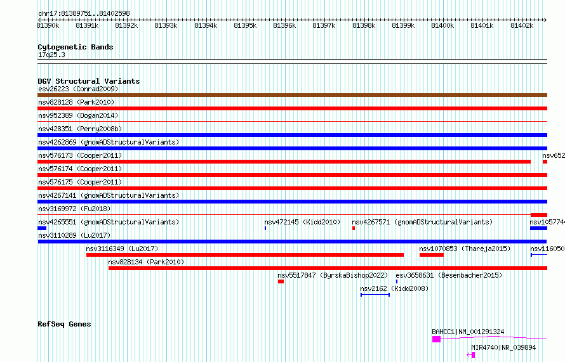Select nsv828134 (Park2010) label
Viewport: 565px width, 362px height.
146,262
